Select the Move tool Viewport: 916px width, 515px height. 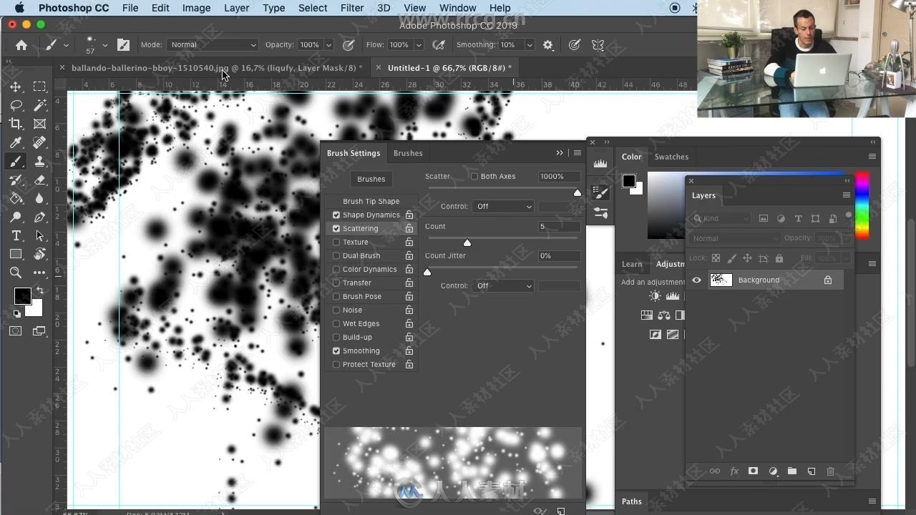[16, 87]
